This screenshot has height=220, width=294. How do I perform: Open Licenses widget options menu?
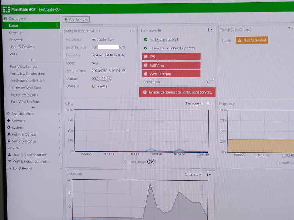point(210,30)
